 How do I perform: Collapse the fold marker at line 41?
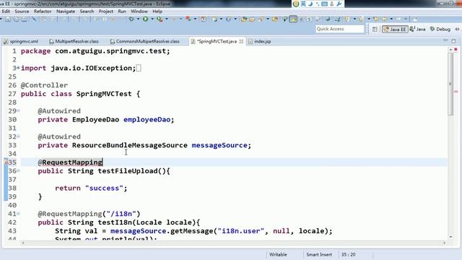point(18,213)
